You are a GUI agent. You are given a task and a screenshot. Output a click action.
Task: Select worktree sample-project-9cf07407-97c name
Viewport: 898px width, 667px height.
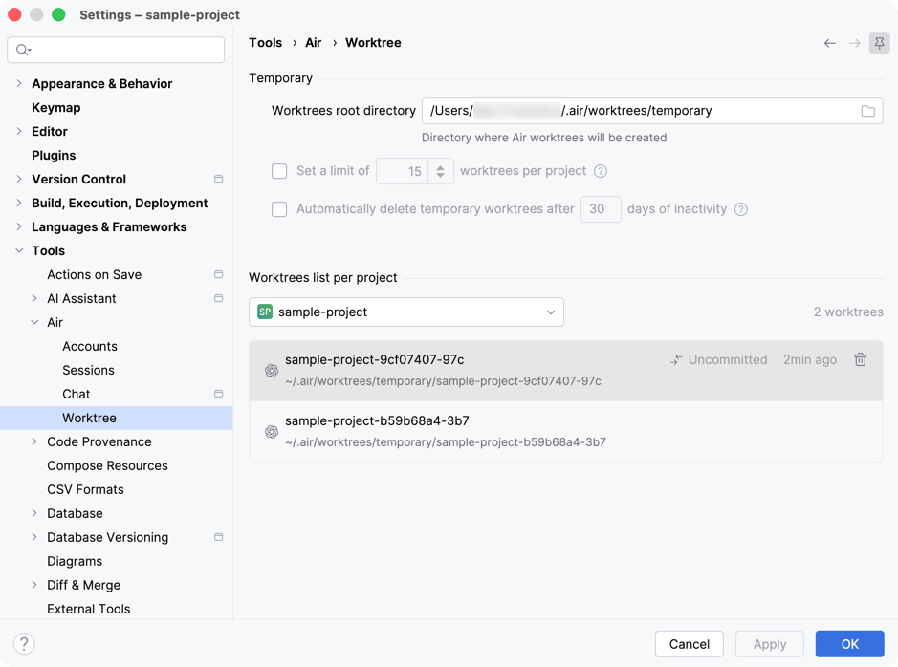click(375, 360)
